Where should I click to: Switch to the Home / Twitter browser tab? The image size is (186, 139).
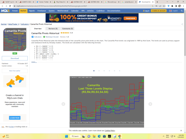(x=44, y=2)
